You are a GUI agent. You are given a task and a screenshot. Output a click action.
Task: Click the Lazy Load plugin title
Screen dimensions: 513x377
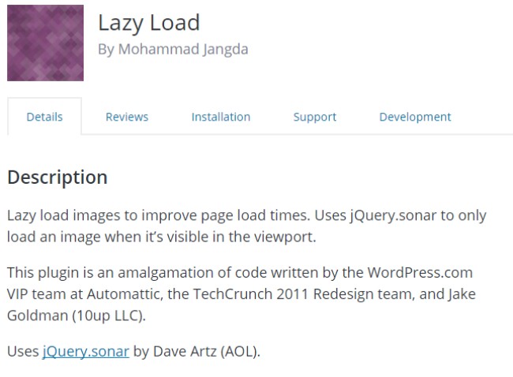click(x=149, y=23)
